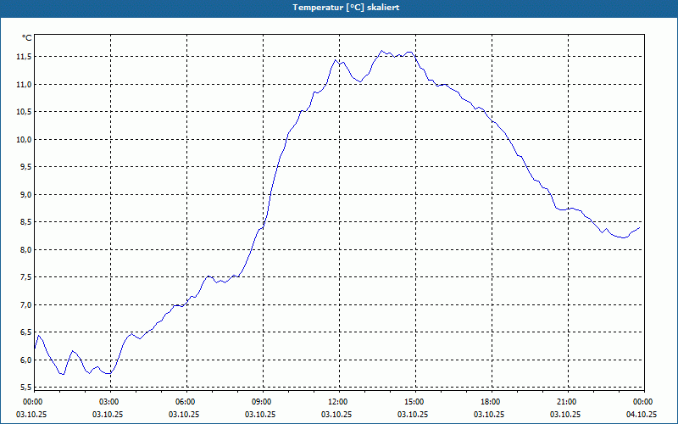The height and width of the screenshot is (424, 678).
Task: Click the '9,0' y-axis label
Action: coord(26,195)
